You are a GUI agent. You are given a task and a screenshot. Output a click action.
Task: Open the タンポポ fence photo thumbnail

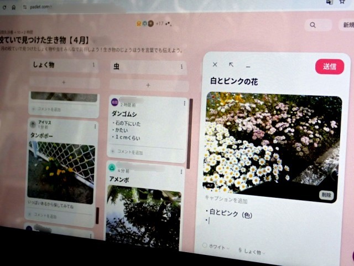pyautogui.click(x=61, y=172)
